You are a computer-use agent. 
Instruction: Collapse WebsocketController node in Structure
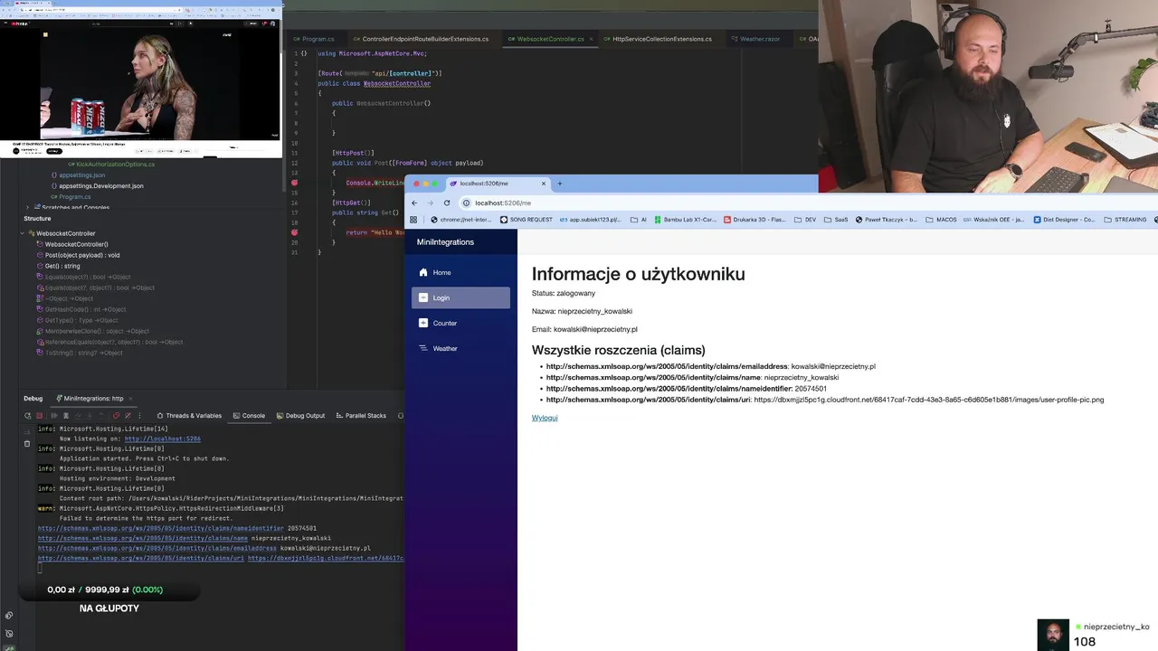[x=22, y=233]
